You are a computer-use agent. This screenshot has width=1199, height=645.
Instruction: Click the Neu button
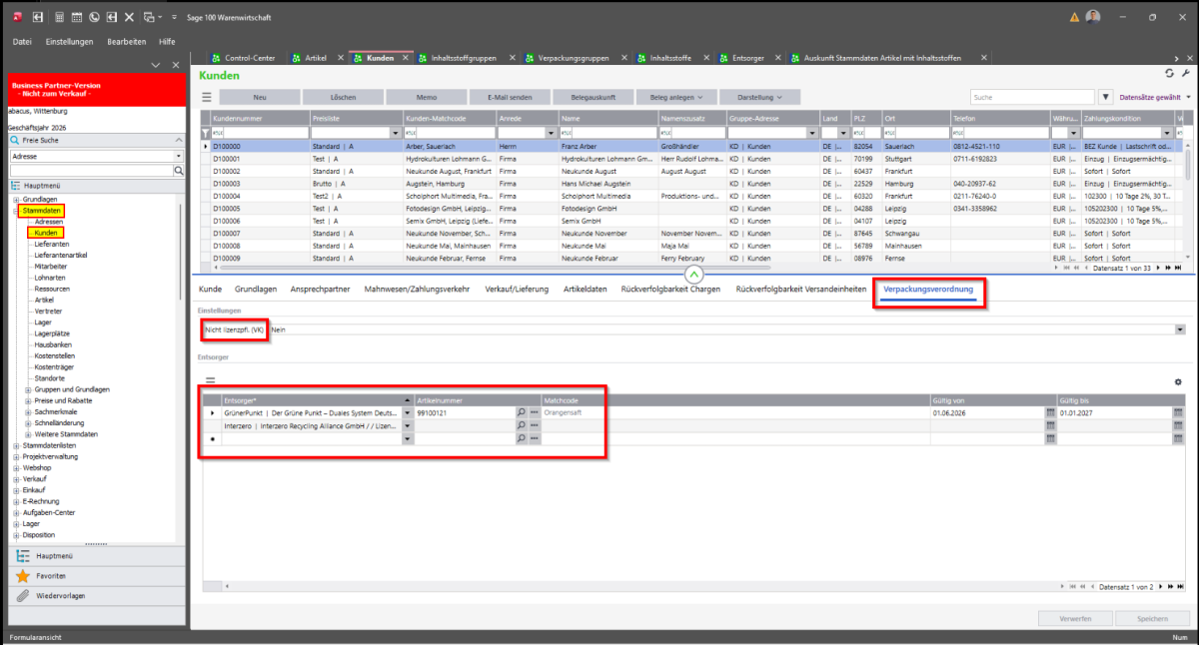point(259,97)
